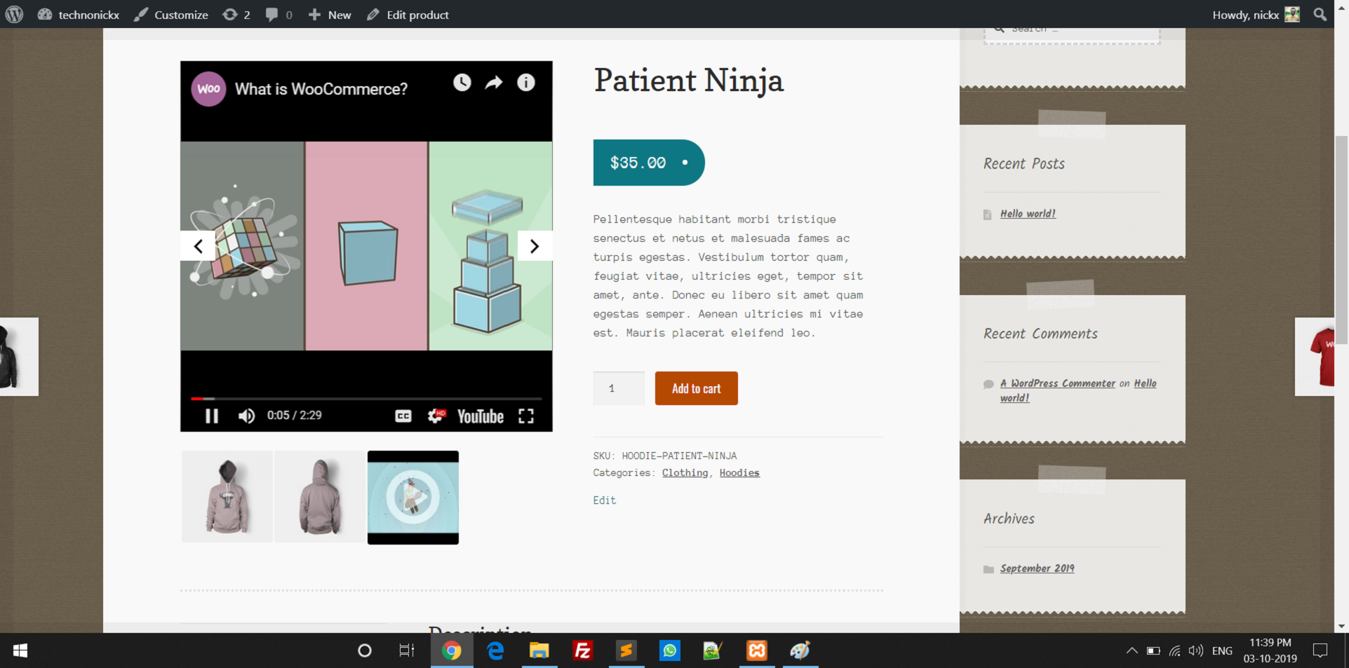Enter fullscreen mode on video player
Image resolution: width=1349 pixels, height=668 pixels.
pos(526,416)
